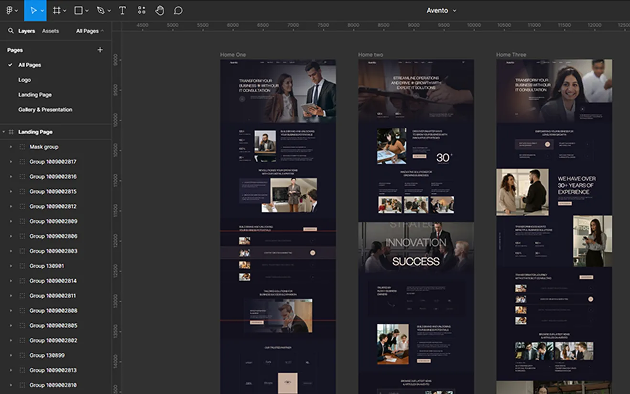The height and width of the screenshot is (394, 630).
Task: Switch to the Layers tab
Action: coord(27,31)
